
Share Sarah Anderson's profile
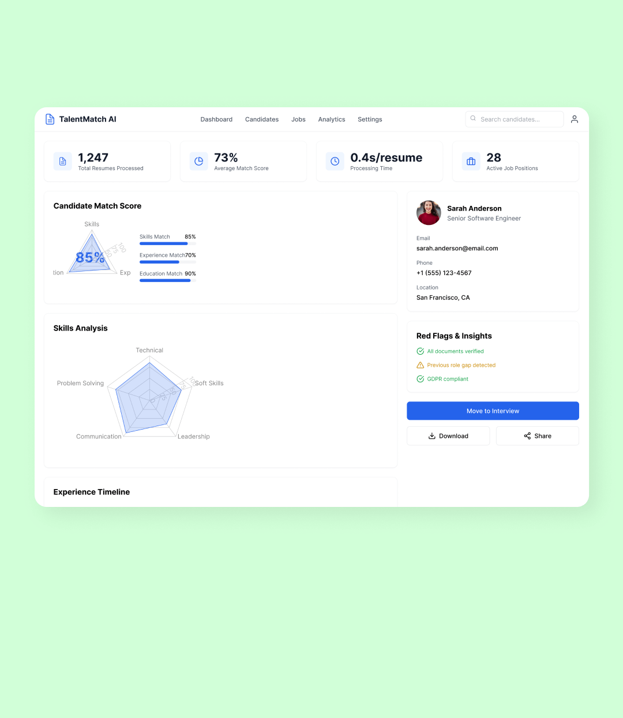point(538,436)
